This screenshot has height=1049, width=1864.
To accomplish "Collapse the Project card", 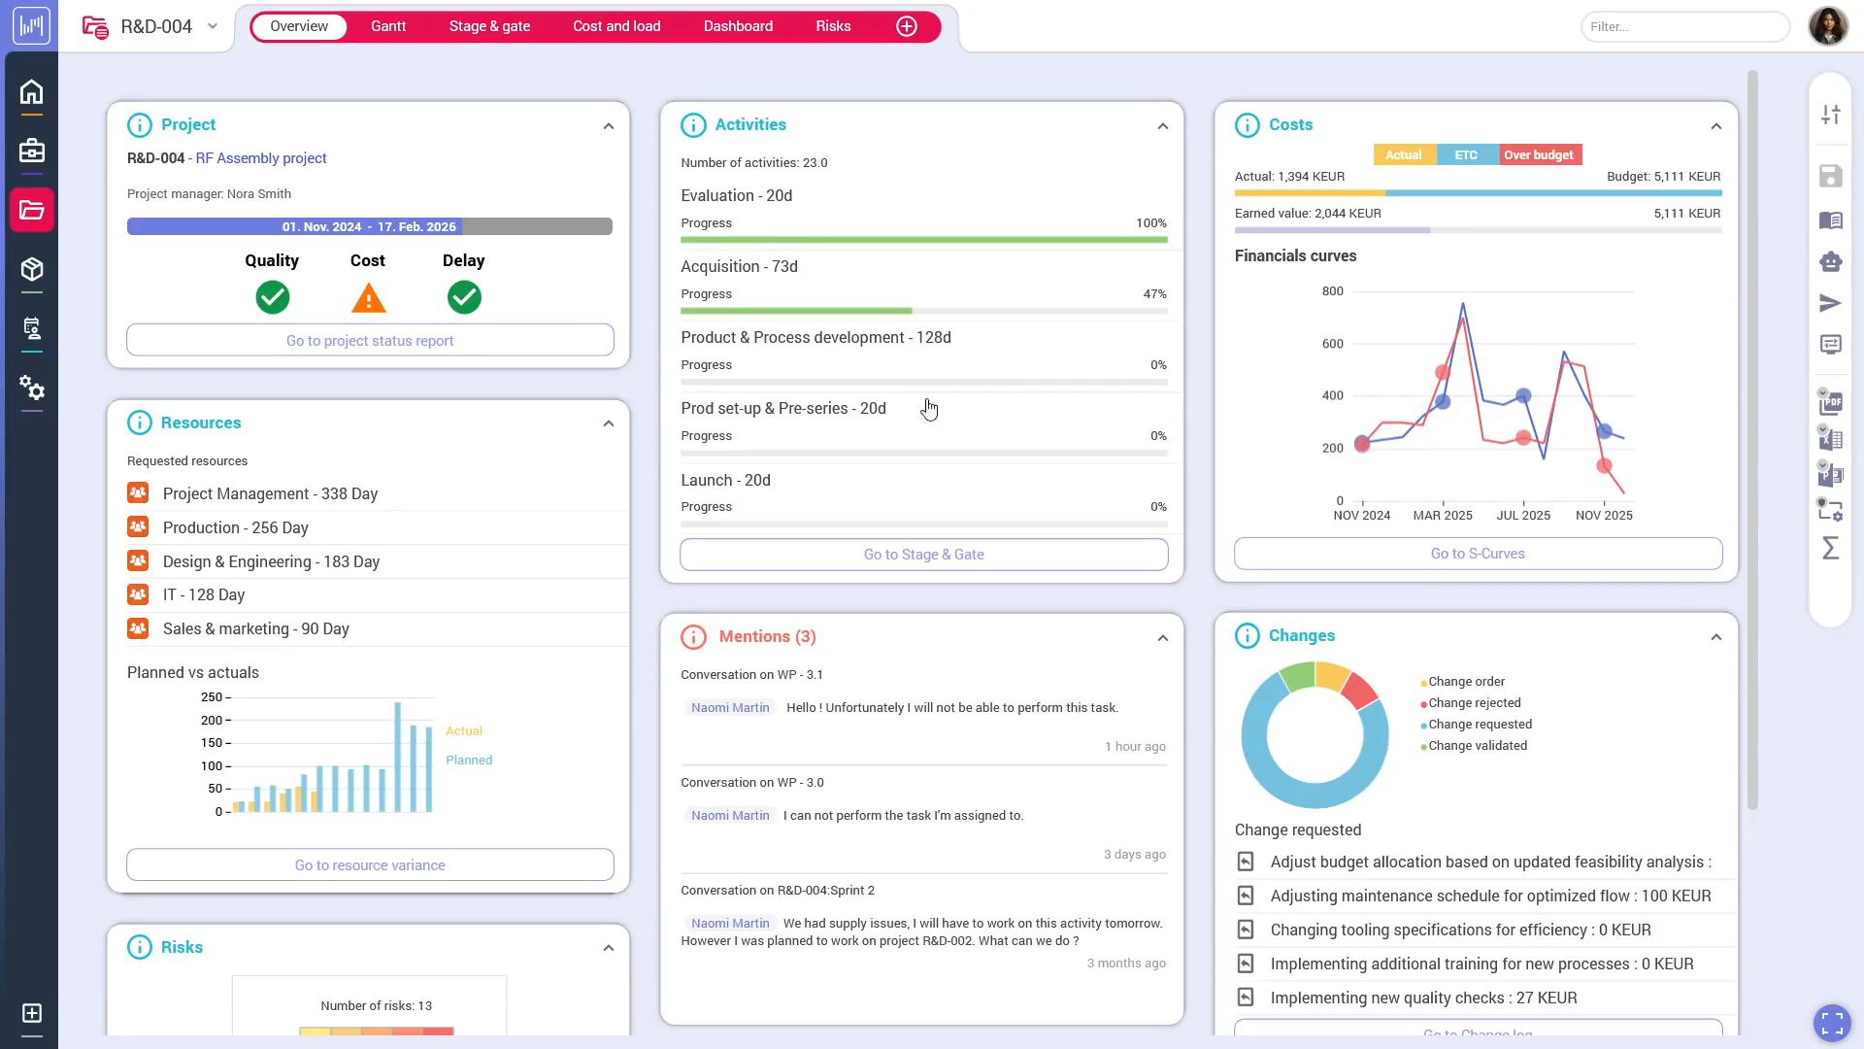I will (x=609, y=126).
